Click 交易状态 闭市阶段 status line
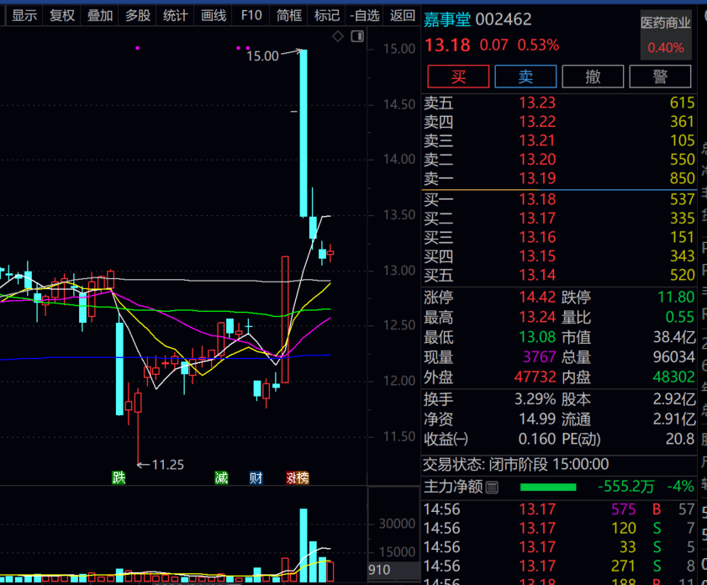The width and height of the screenshot is (707, 585). 516,464
